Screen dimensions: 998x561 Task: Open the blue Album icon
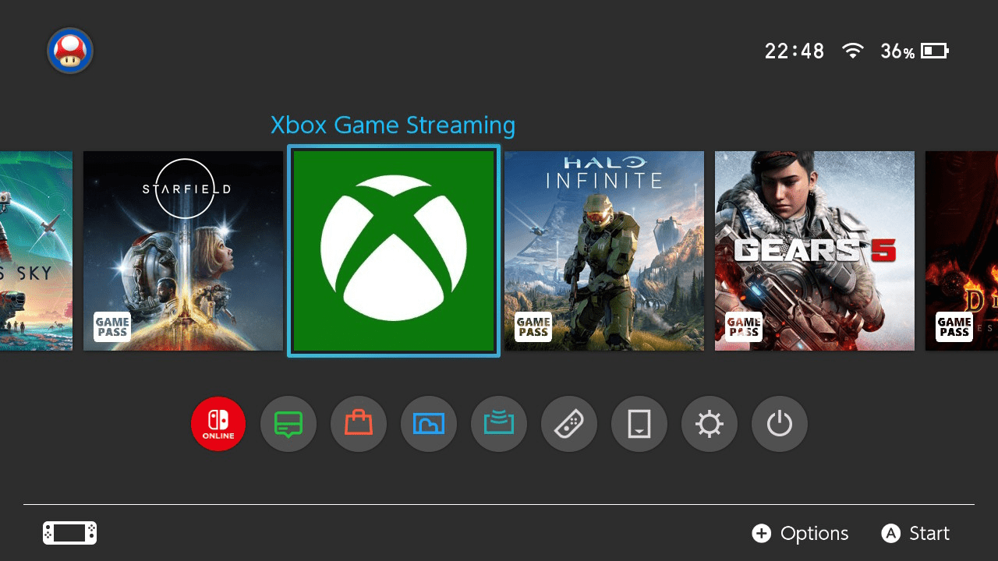(429, 424)
